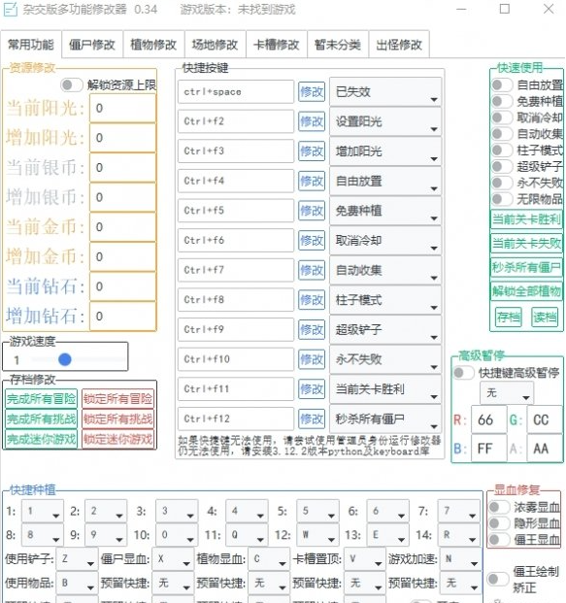
Task: Expand the 设置阳光 hotkey action dropdown
Action: pos(385,121)
